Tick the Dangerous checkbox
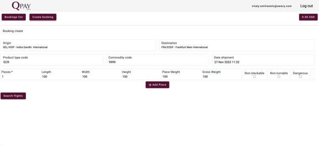The width and height of the screenshot is (319, 145). pos(300,77)
